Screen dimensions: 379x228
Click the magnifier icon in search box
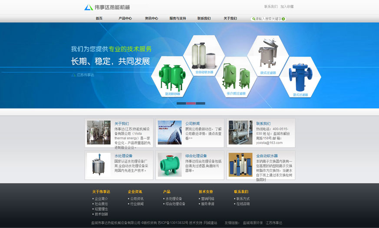(x=254, y=19)
